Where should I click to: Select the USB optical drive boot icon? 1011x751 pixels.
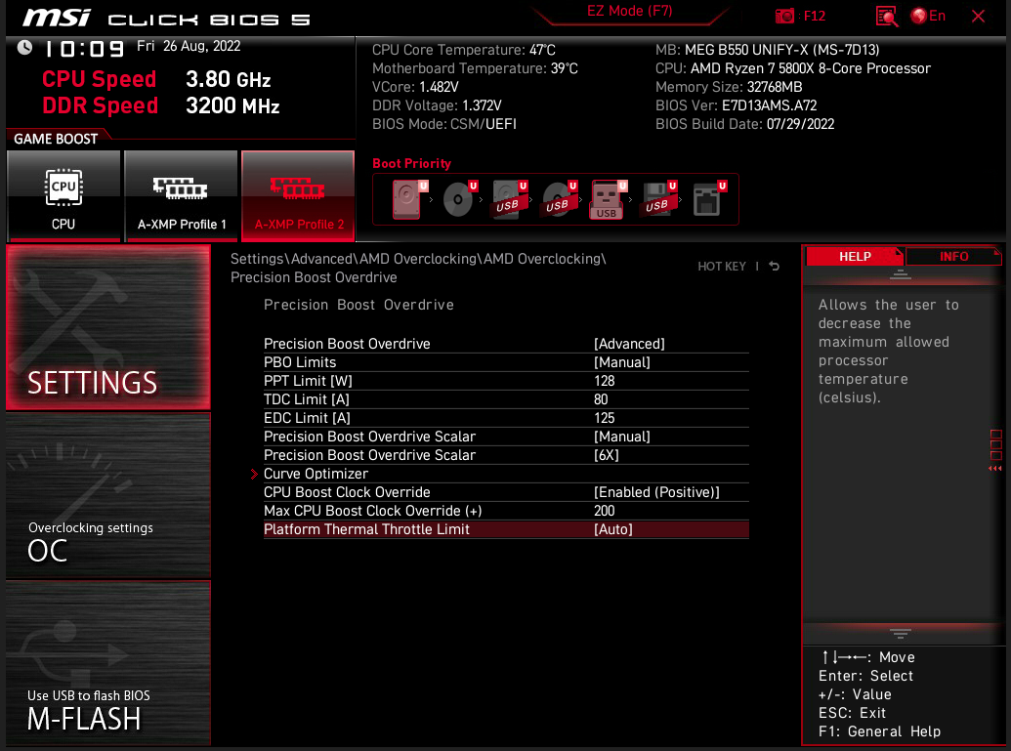pos(559,199)
